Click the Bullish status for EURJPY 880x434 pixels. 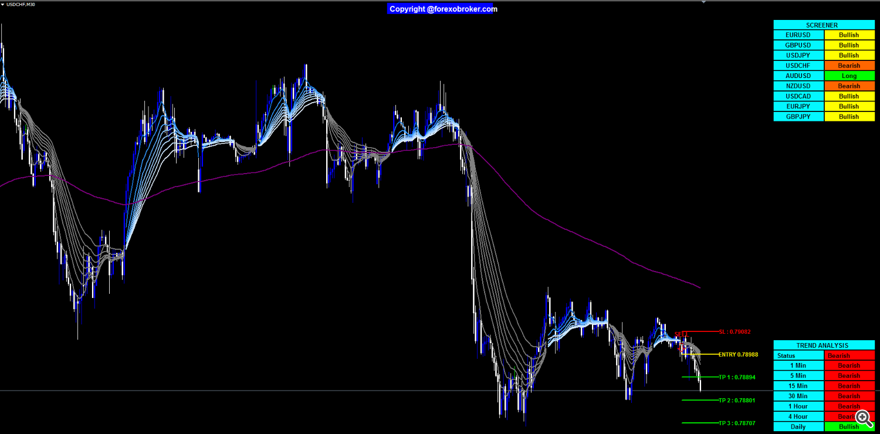[x=849, y=106]
